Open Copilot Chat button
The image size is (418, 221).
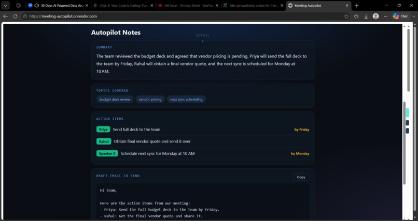(x=400, y=17)
